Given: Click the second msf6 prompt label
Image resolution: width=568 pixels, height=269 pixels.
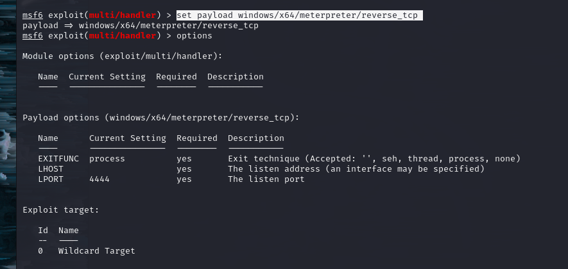Looking at the screenshot, I should click(33, 36).
